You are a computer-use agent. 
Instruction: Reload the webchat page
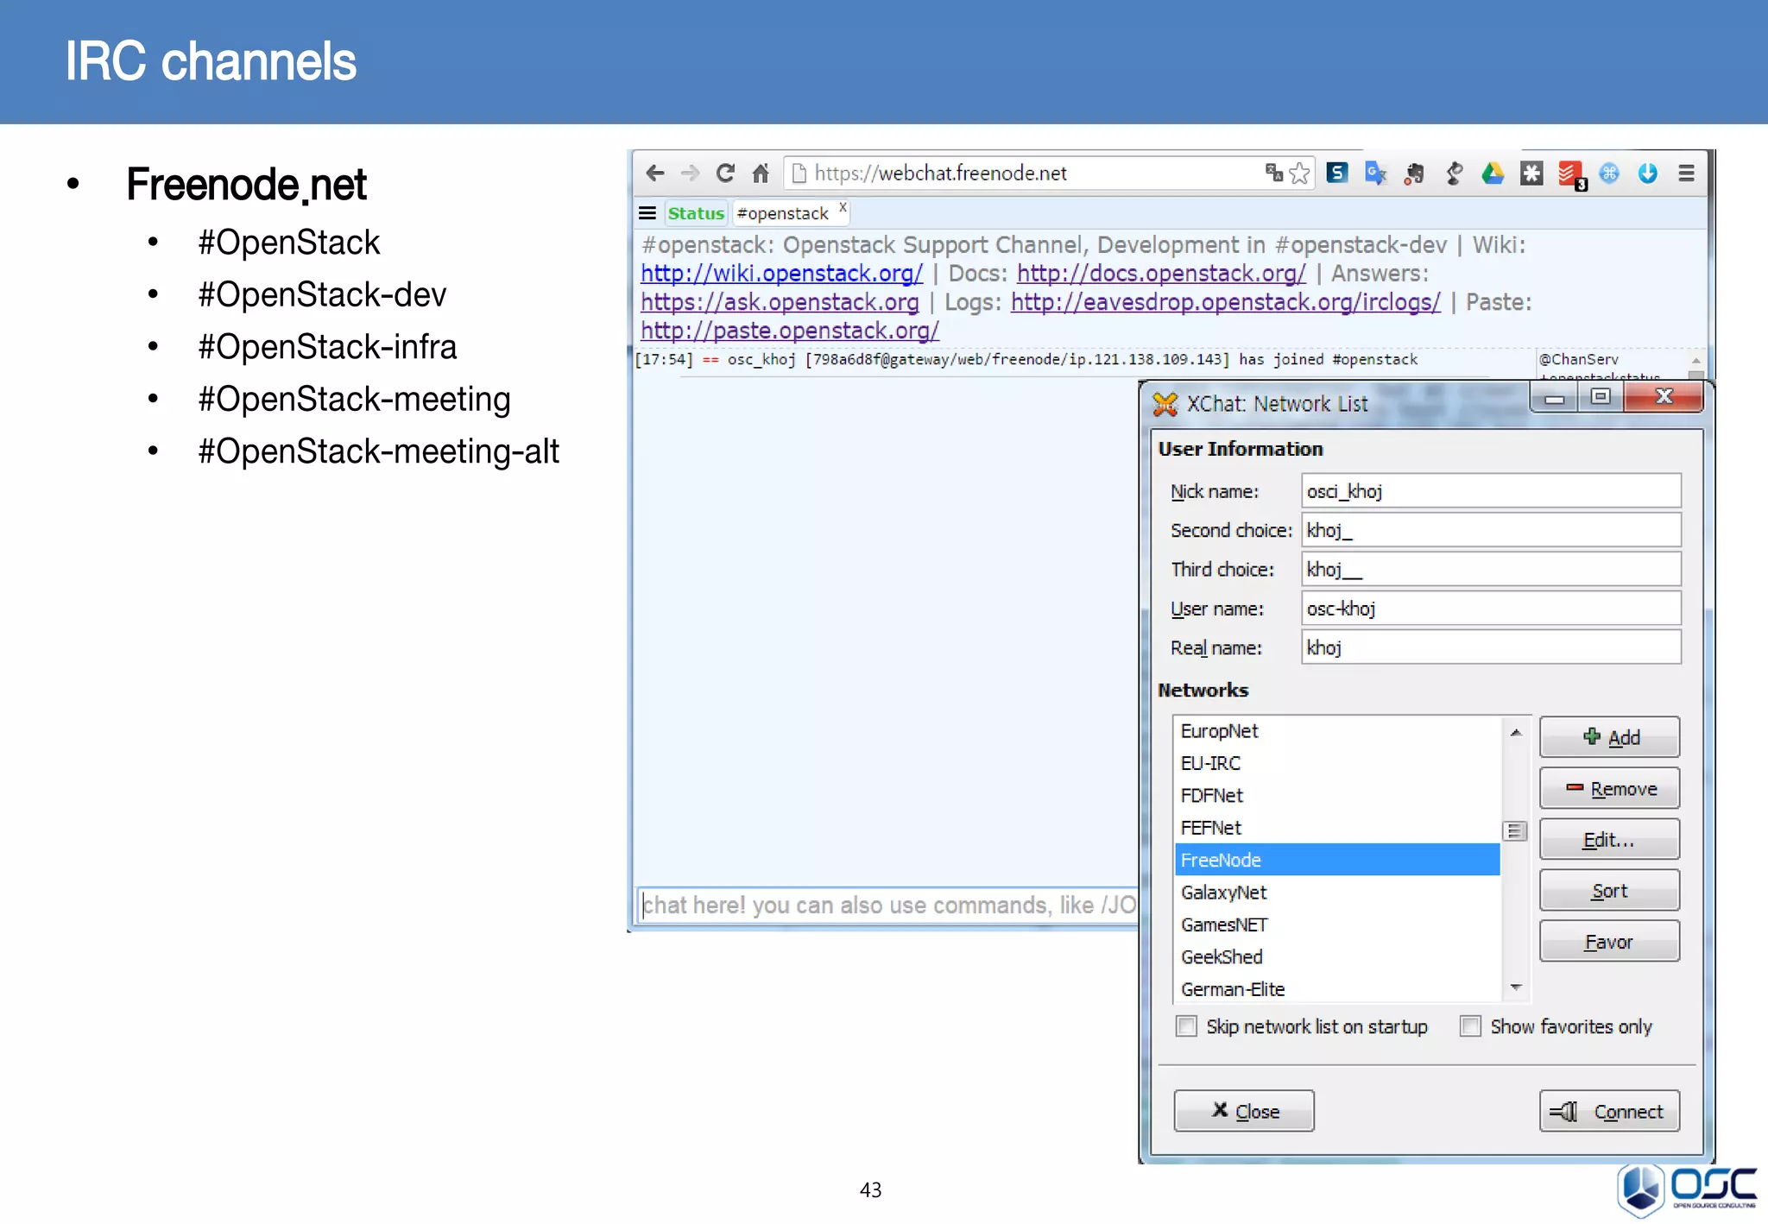point(725,174)
